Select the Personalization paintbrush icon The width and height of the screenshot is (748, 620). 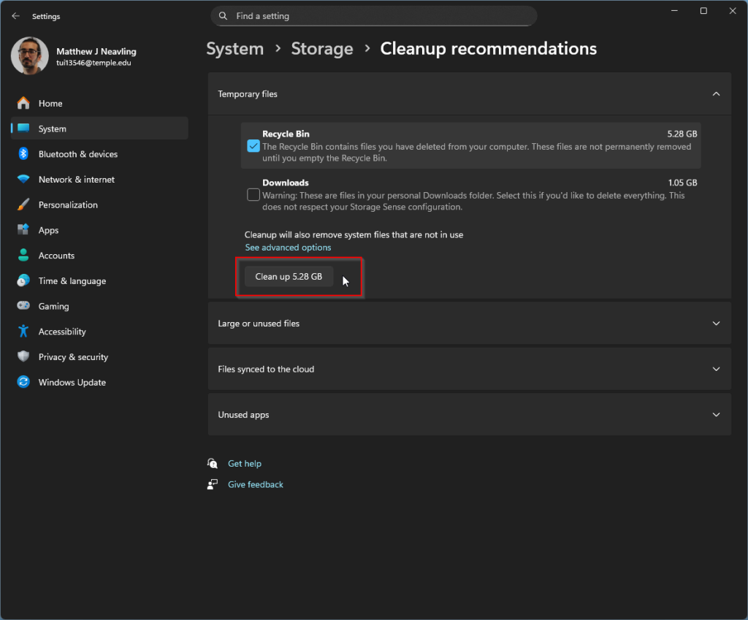[23, 205]
